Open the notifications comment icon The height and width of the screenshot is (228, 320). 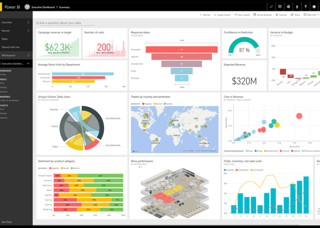click(280, 7)
